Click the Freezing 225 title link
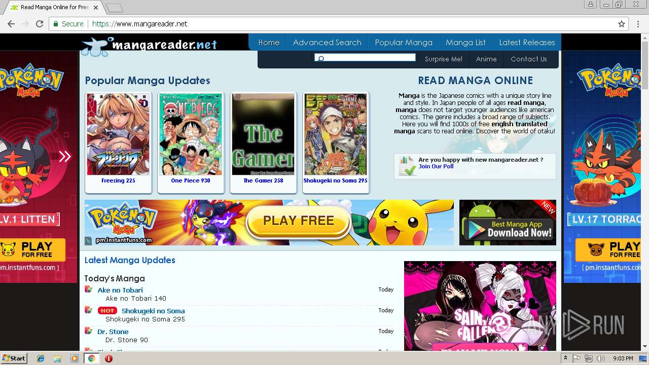 118,180
